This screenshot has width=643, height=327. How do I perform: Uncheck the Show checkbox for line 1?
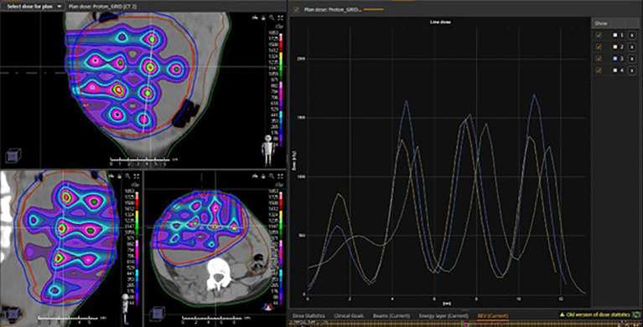click(599, 35)
